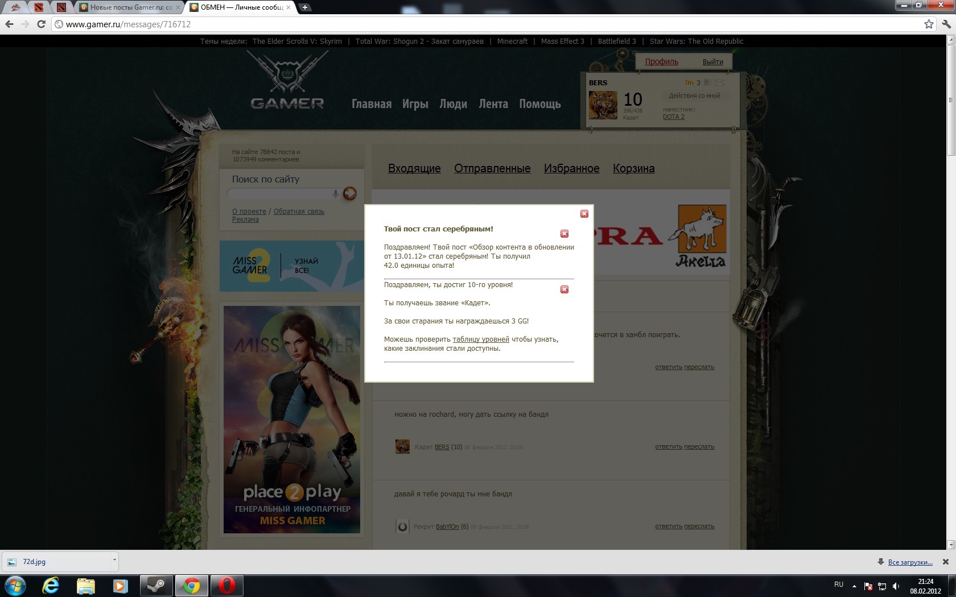Open Steam from the taskbar
Viewport: 956px width, 597px height.
pyautogui.click(x=155, y=586)
